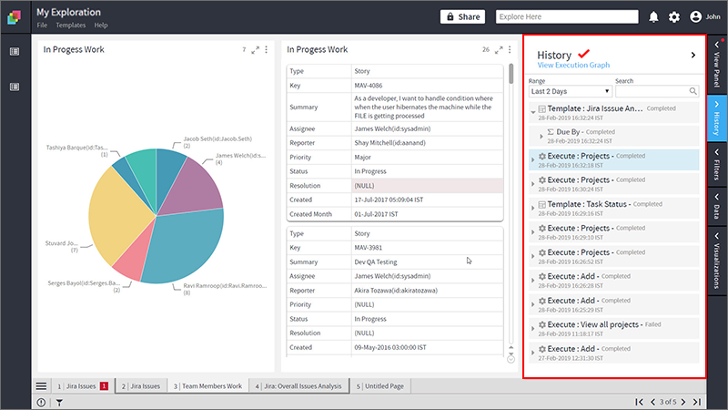Click the Share button
The height and width of the screenshot is (410, 728).
(462, 16)
